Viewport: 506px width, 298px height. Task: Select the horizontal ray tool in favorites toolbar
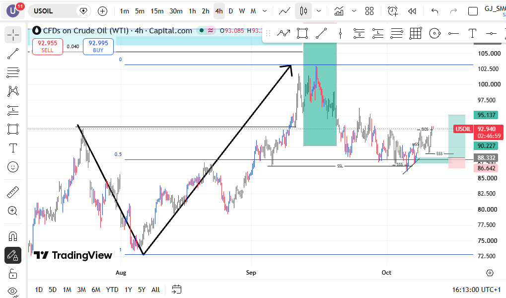click(453, 33)
